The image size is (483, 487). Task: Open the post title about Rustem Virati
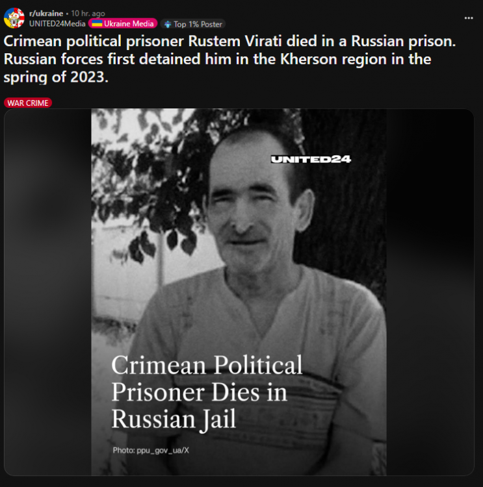(x=229, y=59)
